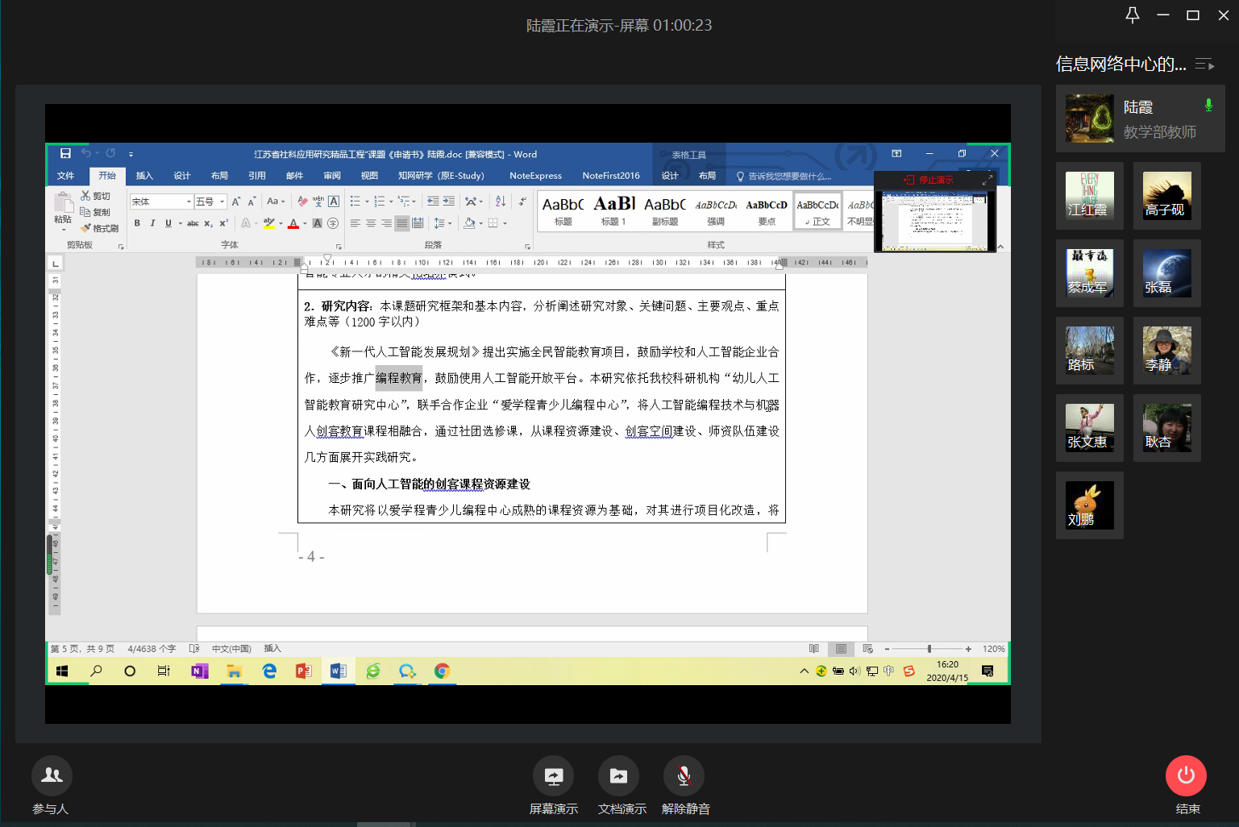The height and width of the screenshot is (827, 1239).
Task: Toggle bold formatting in Word ribbon
Action: [137, 223]
